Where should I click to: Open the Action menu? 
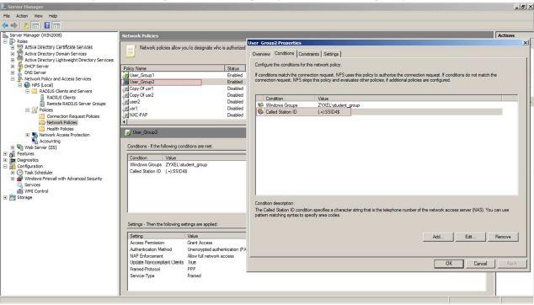[x=22, y=16]
